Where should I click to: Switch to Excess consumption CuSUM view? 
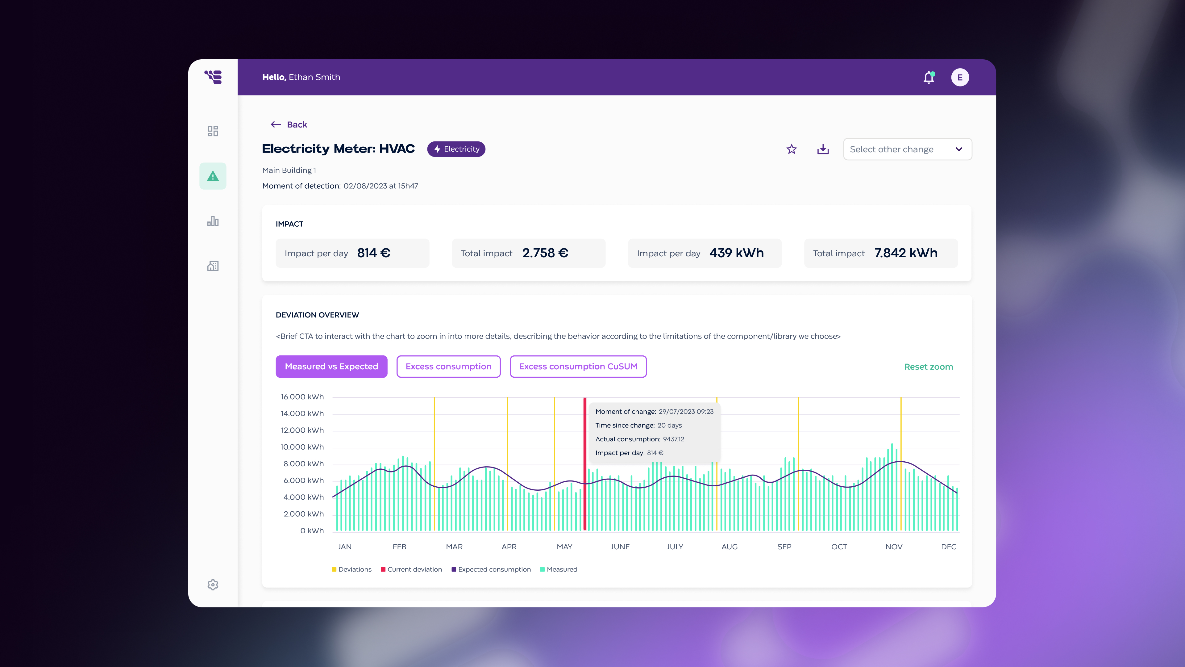(578, 367)
